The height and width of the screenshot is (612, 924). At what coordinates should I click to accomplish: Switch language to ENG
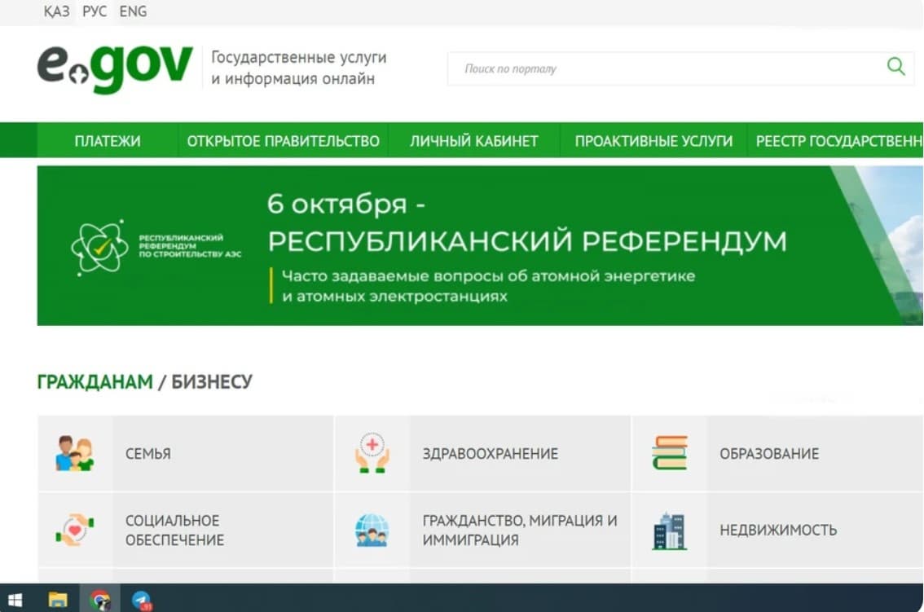tap(133, 11)
